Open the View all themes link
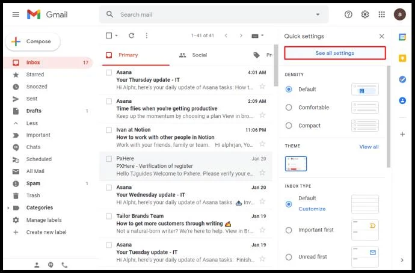Screen dimensions: 415x273 click(369, 147)
